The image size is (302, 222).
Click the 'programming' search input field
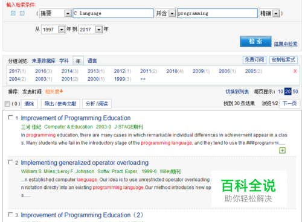(217, 13)
